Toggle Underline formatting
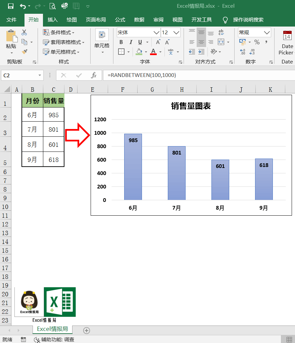The width and height of the screenshot is (295, 343). 140,42
